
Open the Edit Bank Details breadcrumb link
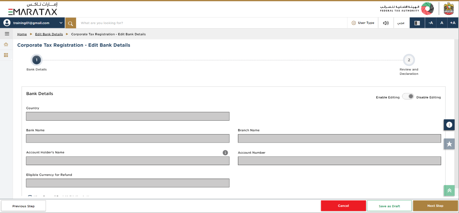(49, 34)
